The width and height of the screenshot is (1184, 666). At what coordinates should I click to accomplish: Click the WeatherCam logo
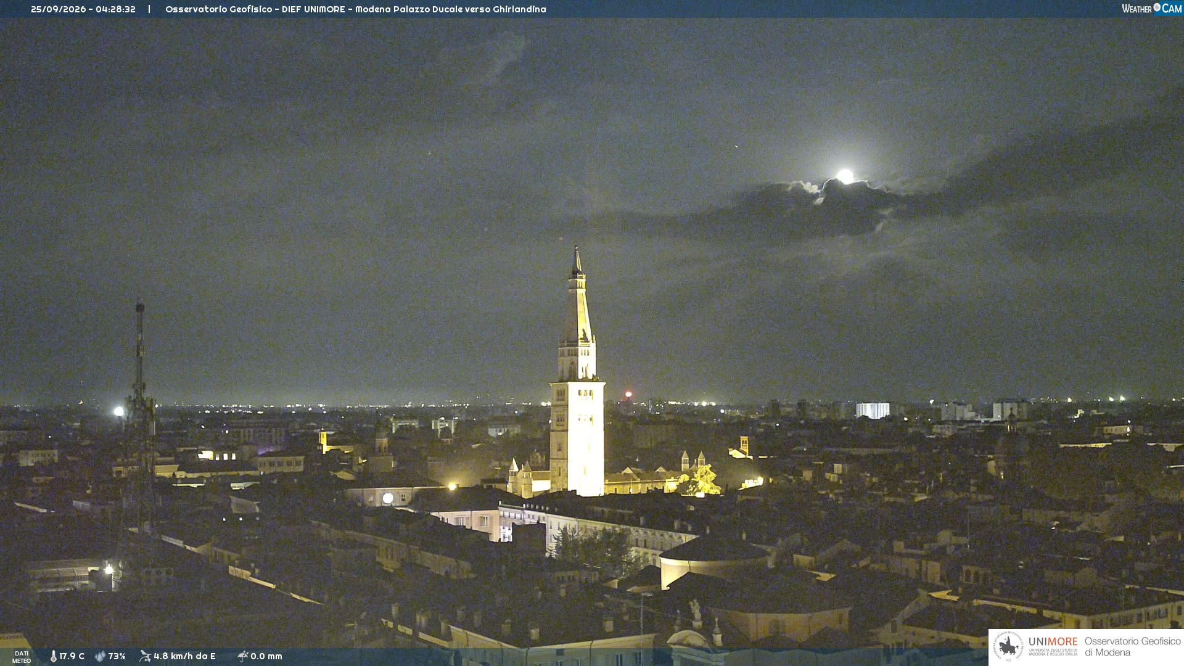tap(1151, 8)
